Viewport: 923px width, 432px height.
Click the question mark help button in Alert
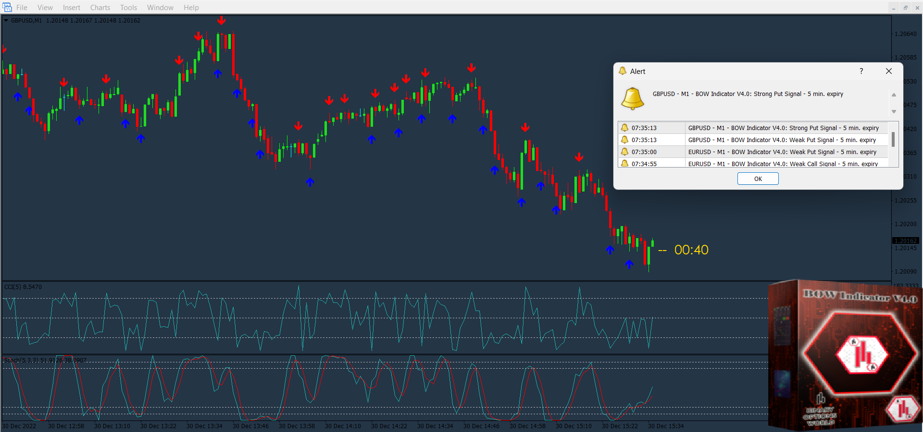point(861,71)
